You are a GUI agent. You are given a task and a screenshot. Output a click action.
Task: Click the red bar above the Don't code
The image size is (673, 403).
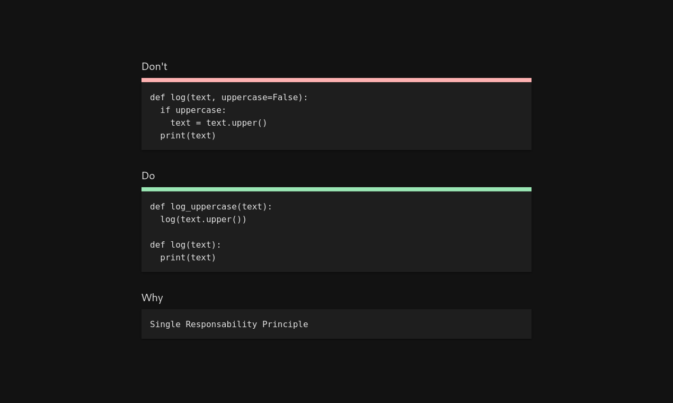(336, 80)
